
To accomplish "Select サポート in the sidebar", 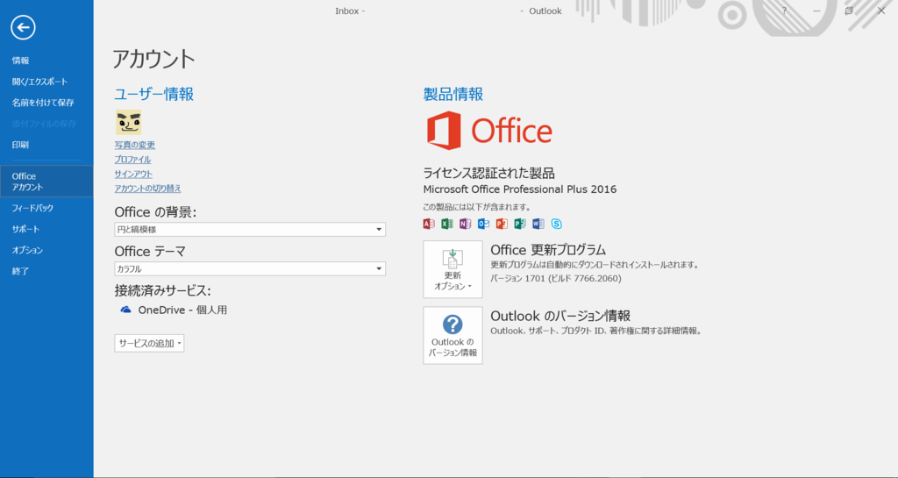I will (46, 229).
